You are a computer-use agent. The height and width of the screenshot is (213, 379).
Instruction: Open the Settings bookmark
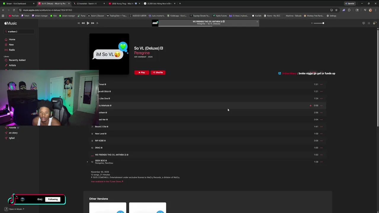[x=332, y=16]
